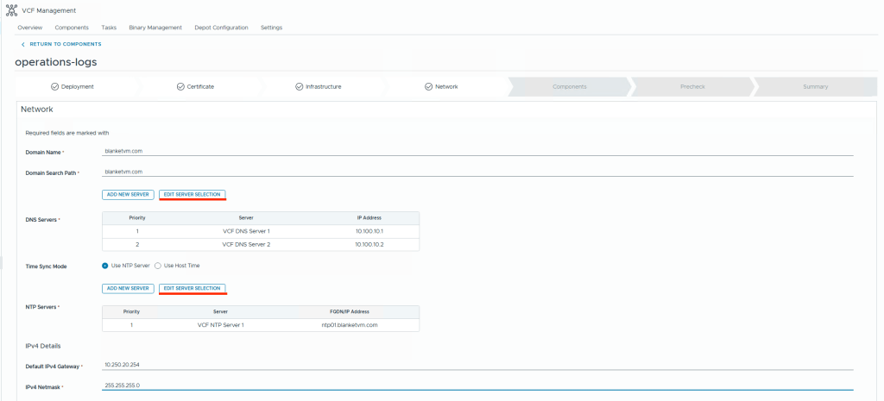Screen dimensions: 884x401
Task: Click Add New Server above NTP Servers
Action: (128, 288)
